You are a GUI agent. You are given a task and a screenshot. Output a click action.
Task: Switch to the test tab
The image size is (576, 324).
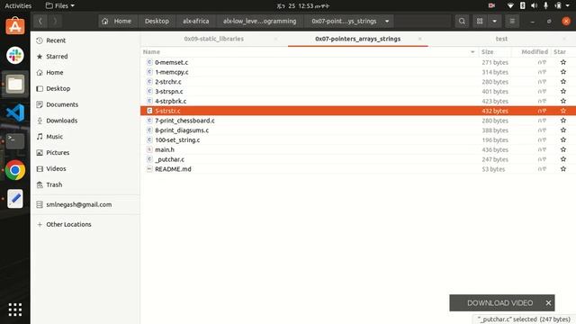point(501,39)
